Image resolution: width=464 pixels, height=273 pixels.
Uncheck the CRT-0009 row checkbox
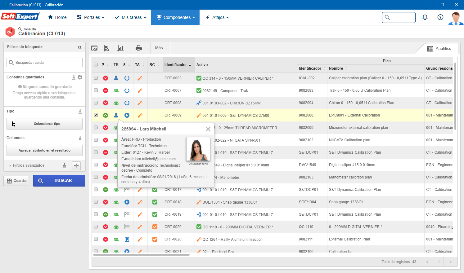click(x=96, y=115)
